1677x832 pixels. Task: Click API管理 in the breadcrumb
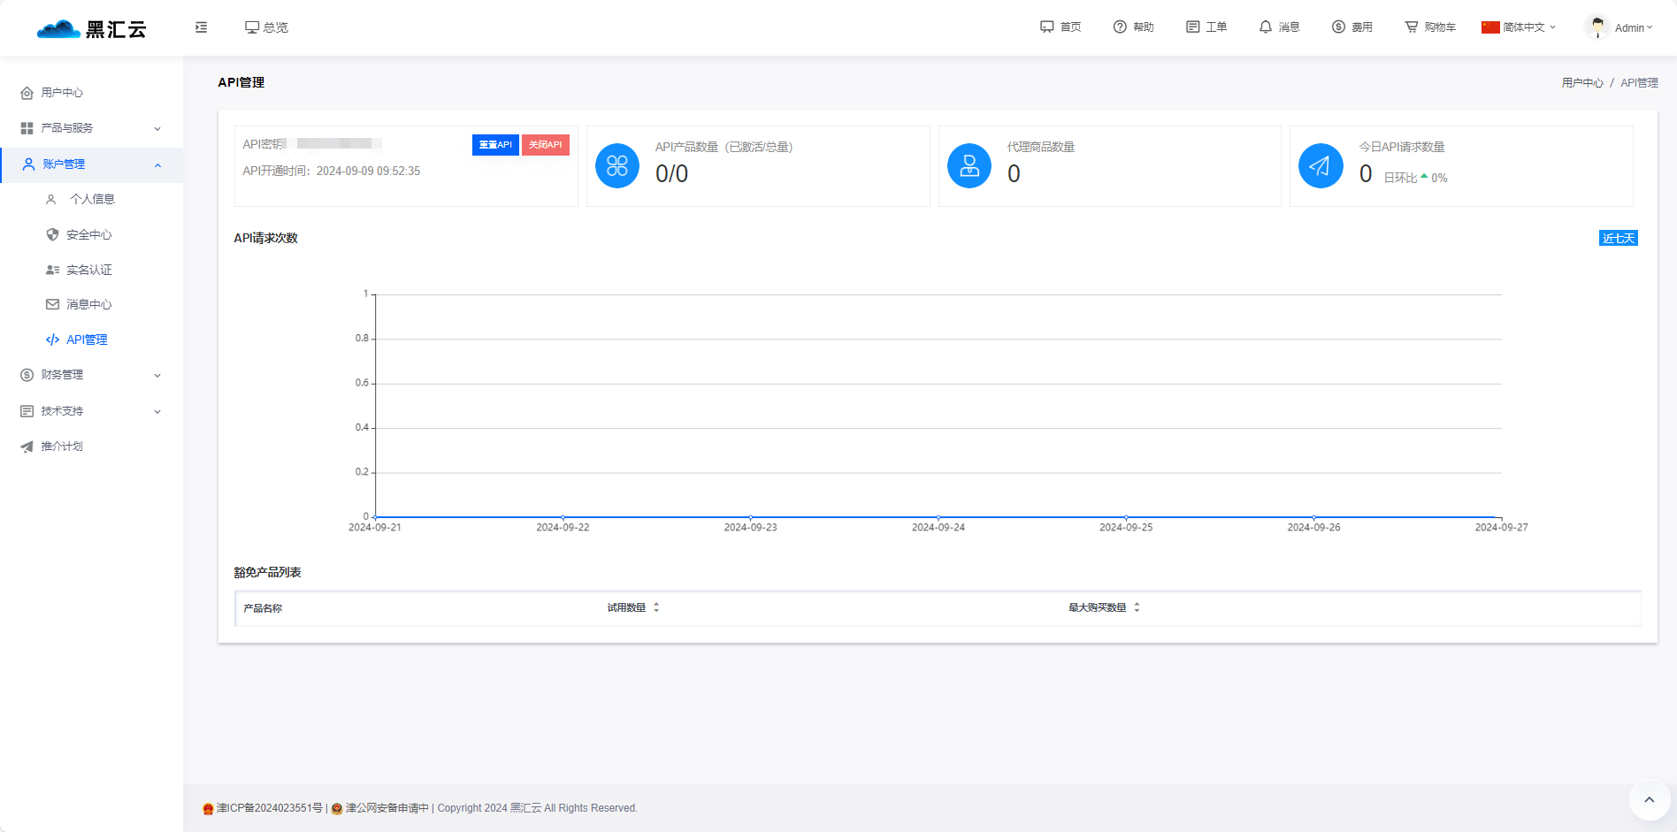point(1639,83)
